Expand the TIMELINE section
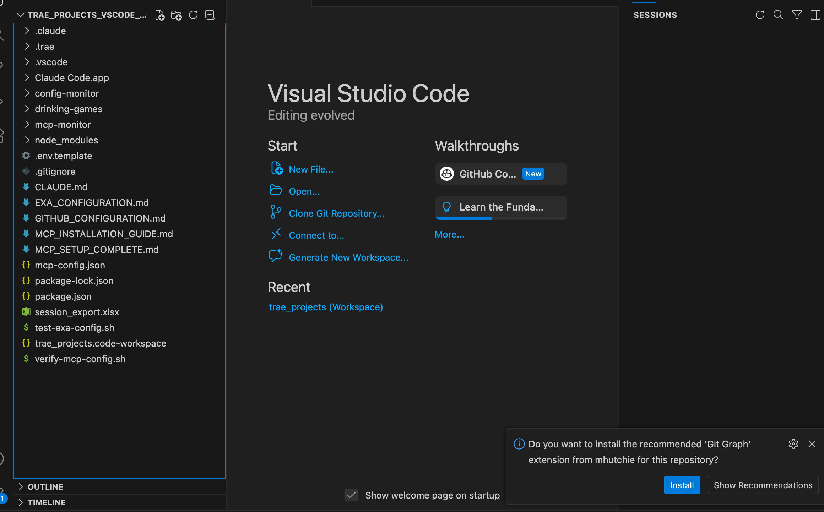The height and width of the screenshot is (512, 824). [47, 502]
